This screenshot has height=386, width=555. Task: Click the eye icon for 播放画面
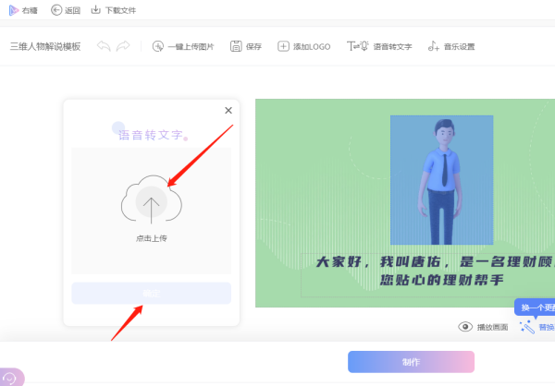pos(465,327)
